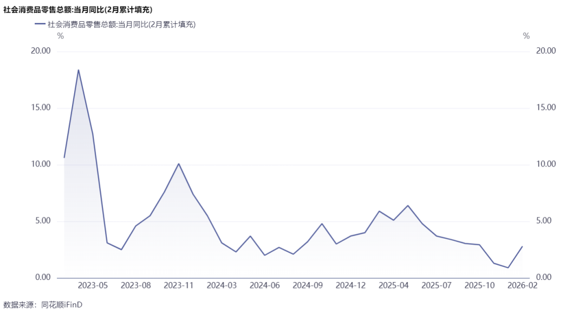Toggle the 社会消费品零售总额 series legend label

click(122, 24)
